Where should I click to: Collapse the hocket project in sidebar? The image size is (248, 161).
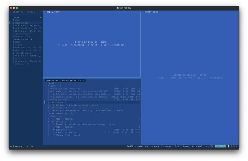pos(11,17)
